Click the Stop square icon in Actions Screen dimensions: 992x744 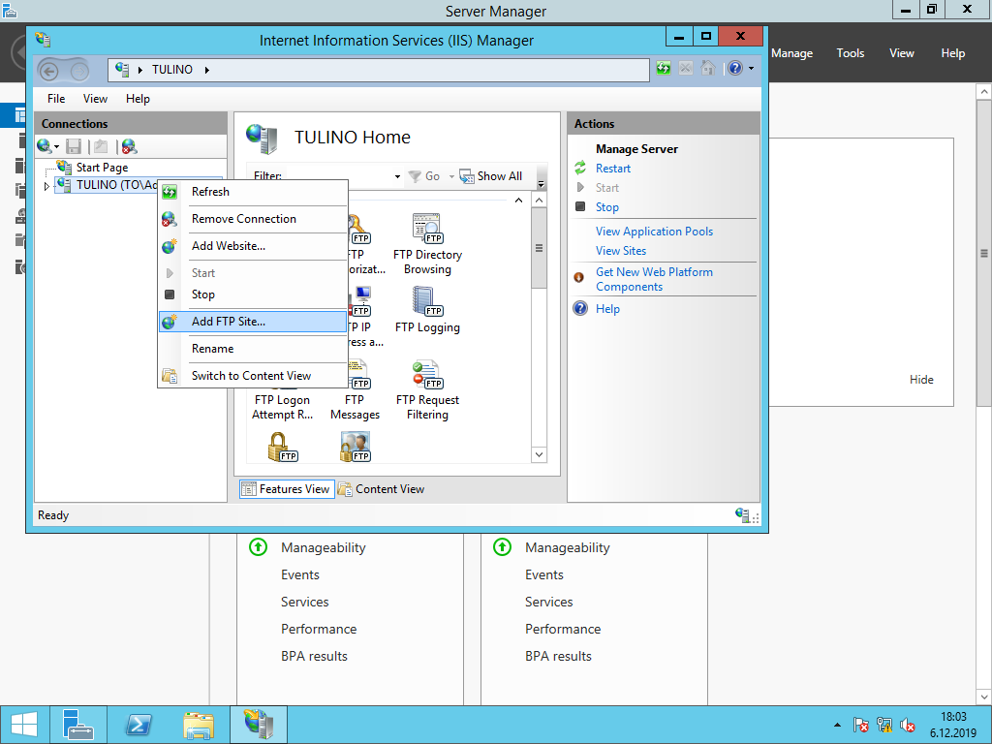(x=580, y=207)
